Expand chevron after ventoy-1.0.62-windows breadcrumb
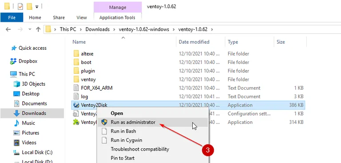 point(174,29)
